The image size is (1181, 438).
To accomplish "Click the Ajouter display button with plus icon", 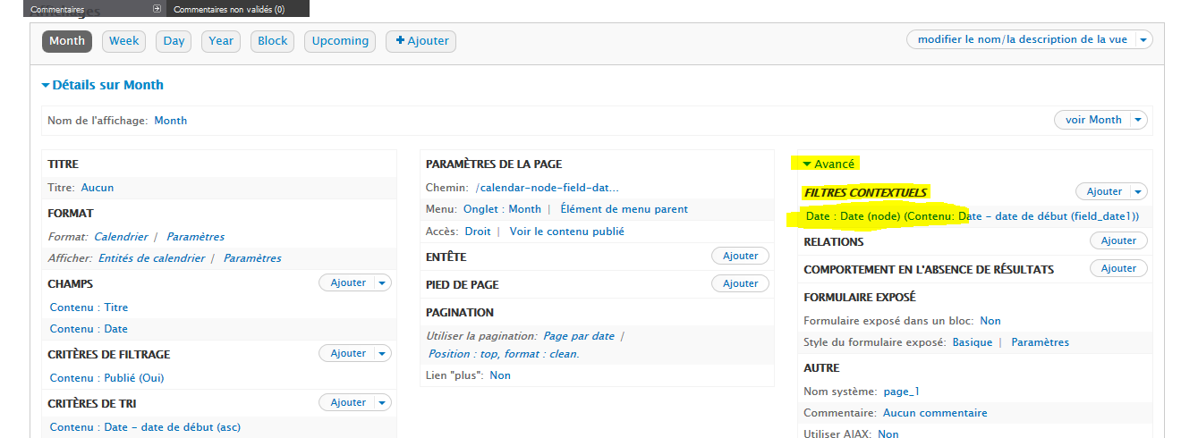I will pyautogui.click(x=421, y=41).
